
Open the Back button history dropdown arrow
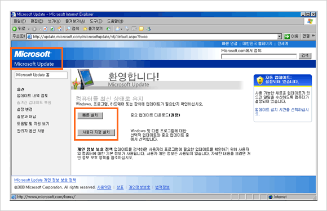[x=29, y=29]
